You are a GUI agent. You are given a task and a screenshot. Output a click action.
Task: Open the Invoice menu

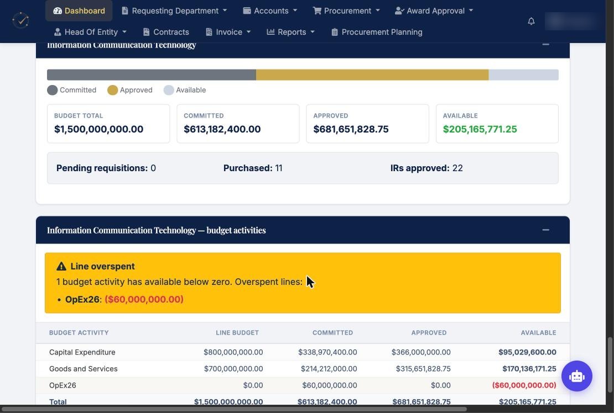(228, 32)
